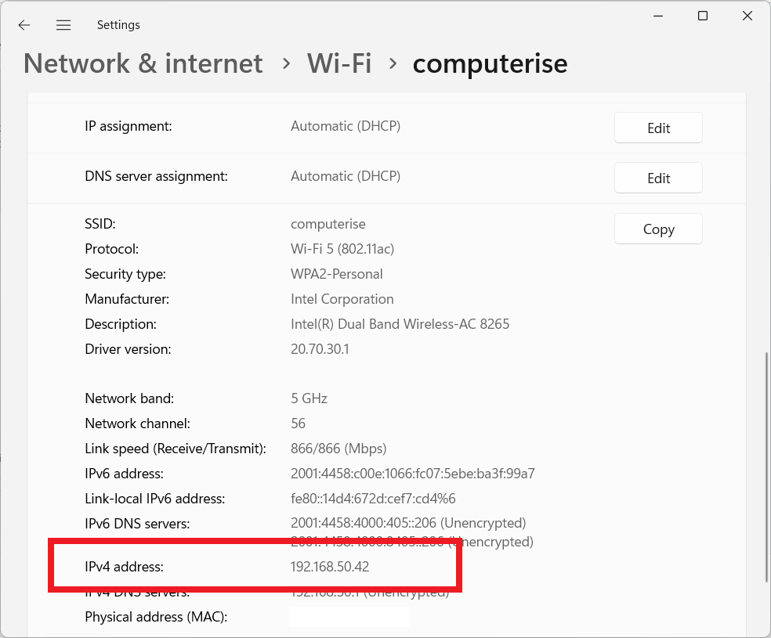The image size is (771, 638).
Task: Maximize the Settings window
Action: (x=703, y=16)
